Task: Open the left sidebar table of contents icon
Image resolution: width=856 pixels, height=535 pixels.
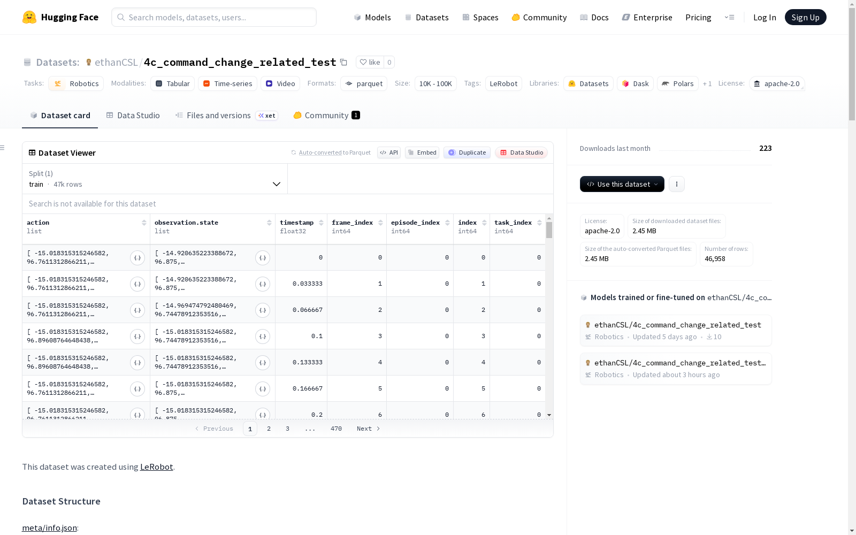Action: click(x=3, y=148)
